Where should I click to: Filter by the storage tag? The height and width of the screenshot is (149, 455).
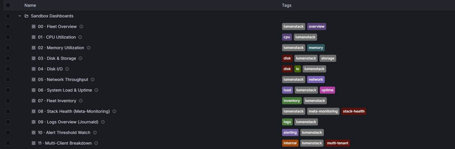point(328,58)
